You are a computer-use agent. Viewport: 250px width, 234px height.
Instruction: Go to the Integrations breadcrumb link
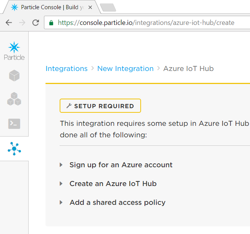pyautogui.click(x=67, y=69)
